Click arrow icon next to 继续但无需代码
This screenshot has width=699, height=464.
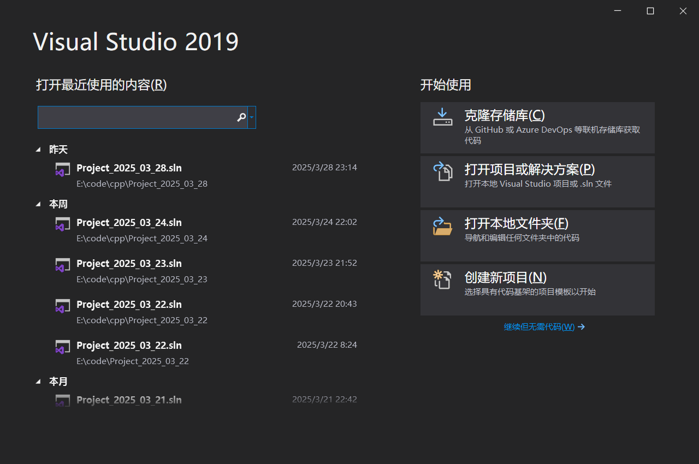[581, 327]
